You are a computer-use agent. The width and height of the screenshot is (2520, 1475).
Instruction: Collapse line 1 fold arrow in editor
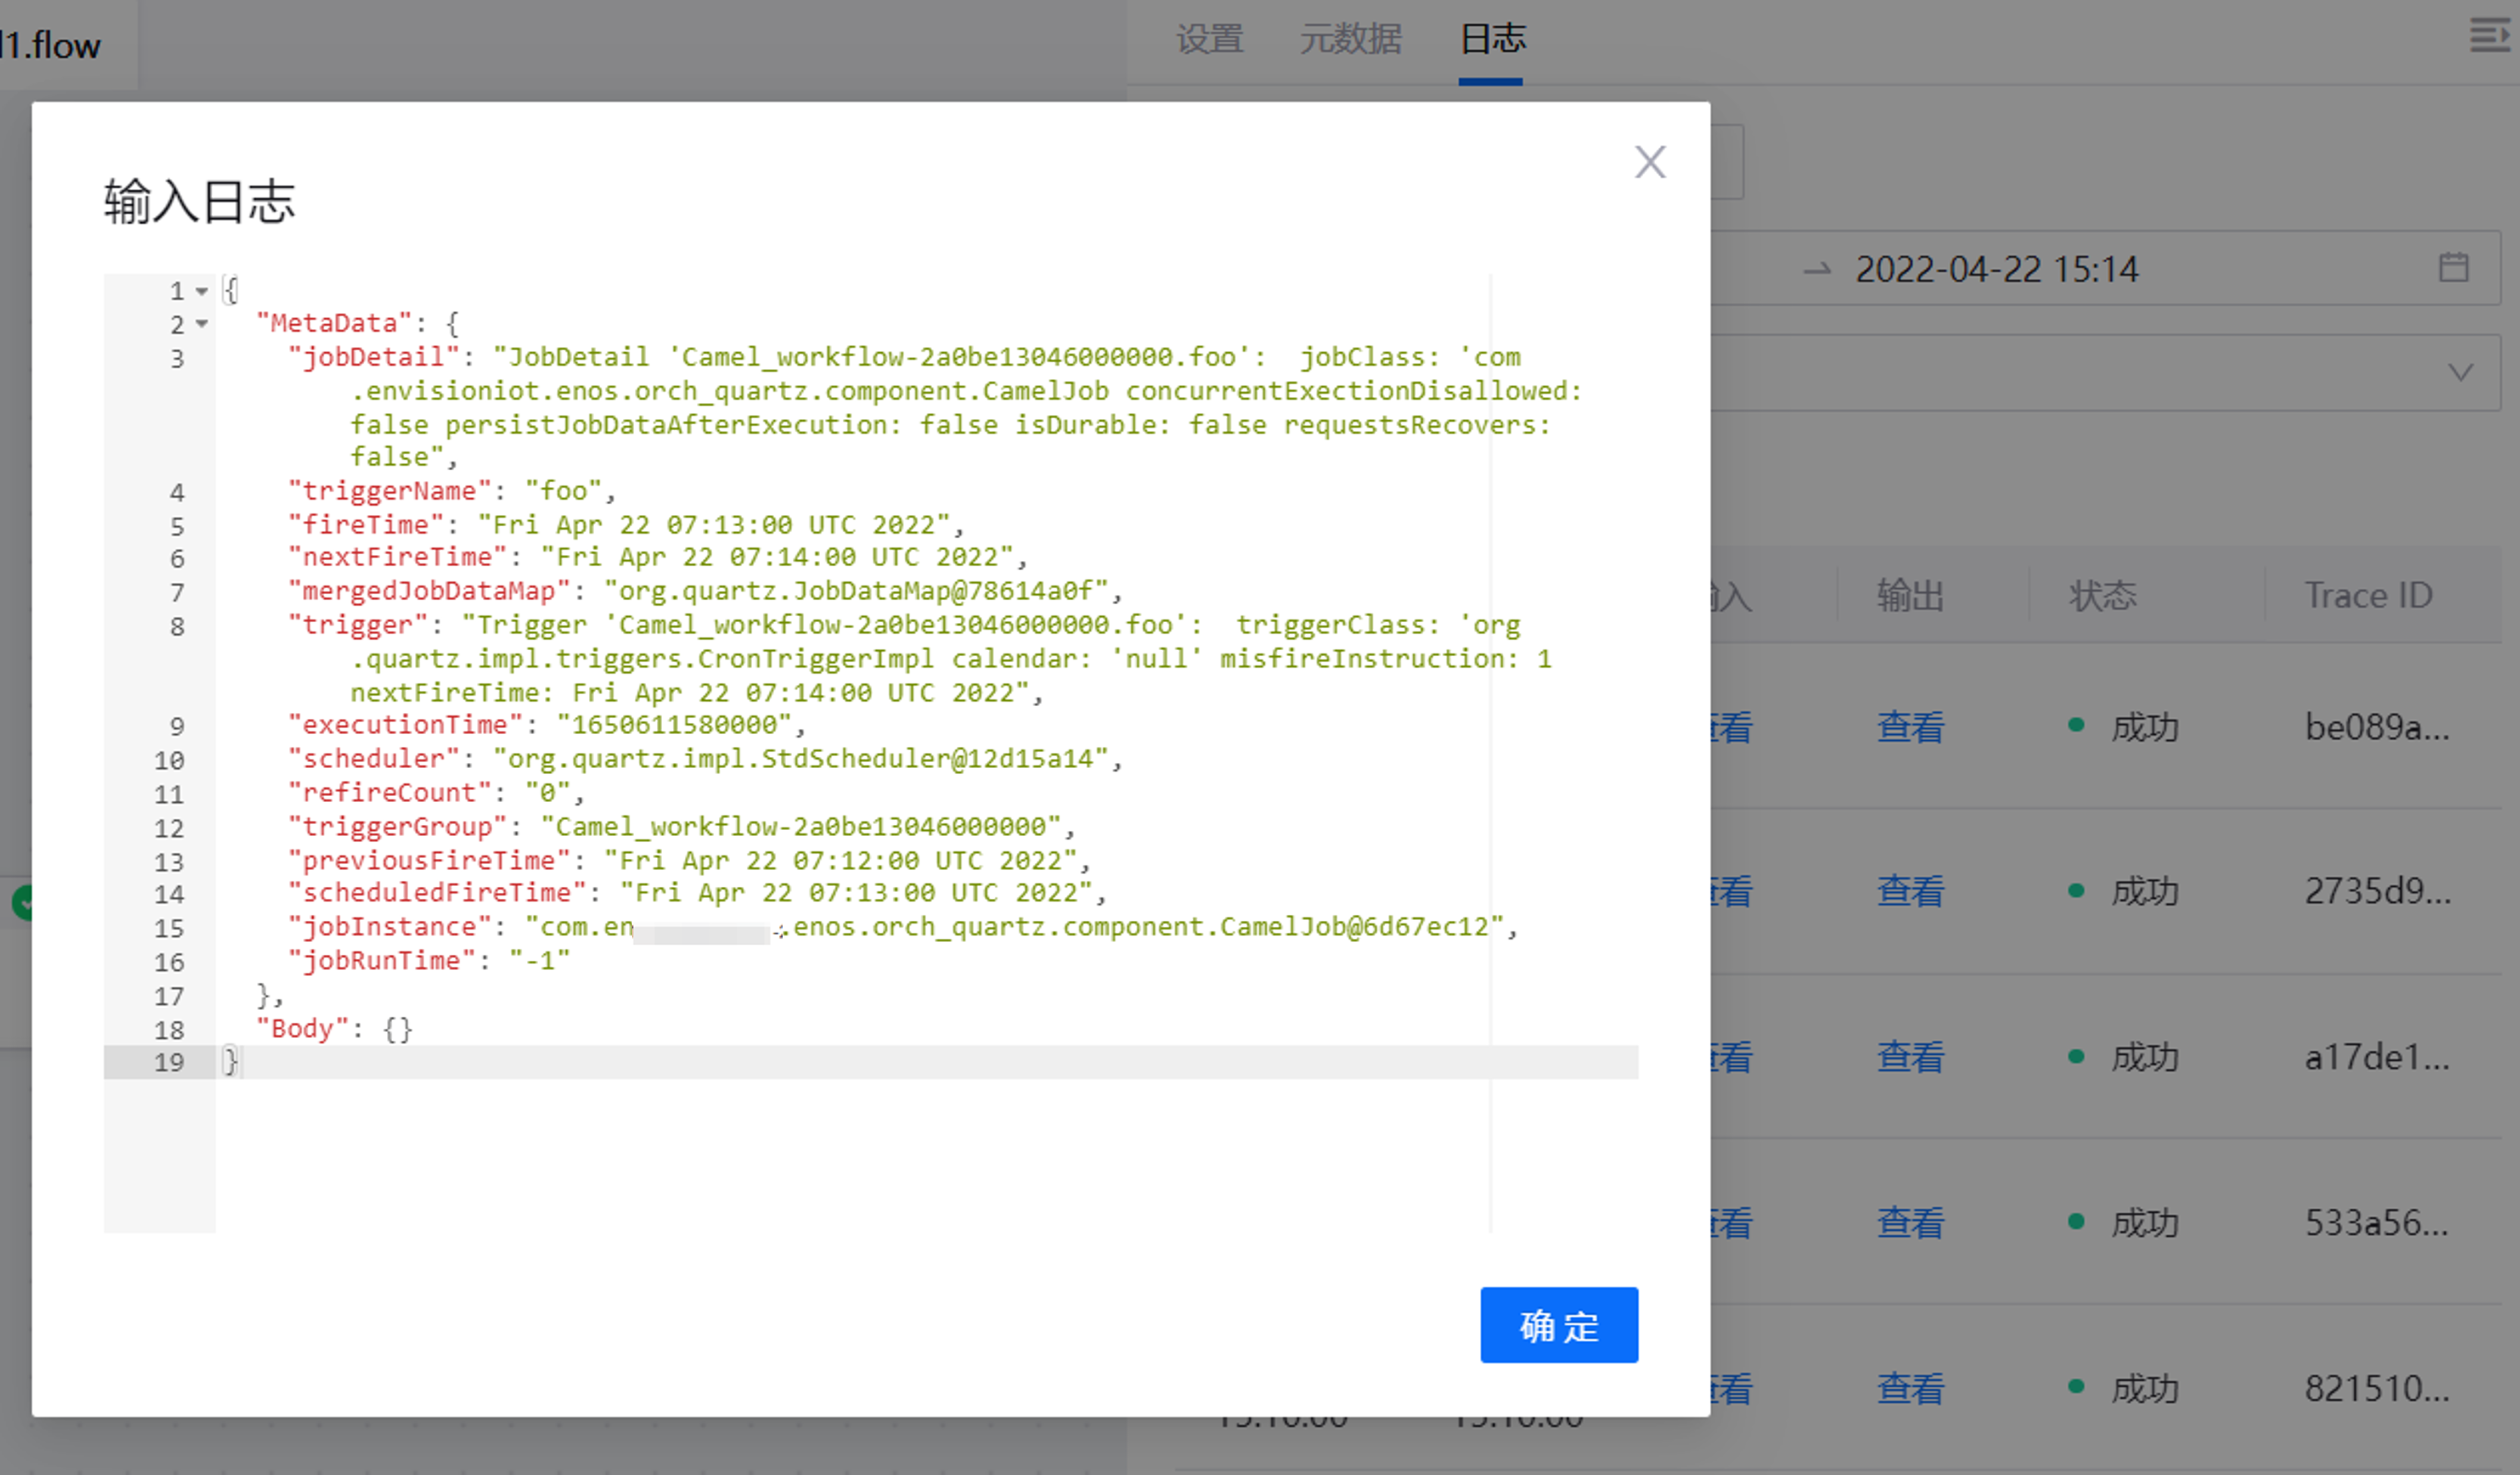coord(202,291)
